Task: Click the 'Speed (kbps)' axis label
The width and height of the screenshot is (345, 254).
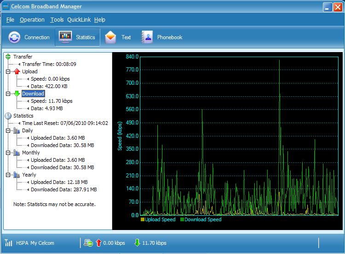Action: pyautogui.click(x=120, y=136)
